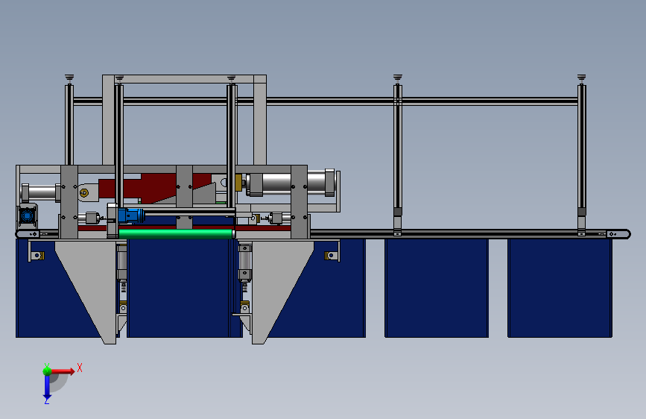
Task: Select the silver cylinder at the left end
Action: pyautogui.click(x=39, y=192)
